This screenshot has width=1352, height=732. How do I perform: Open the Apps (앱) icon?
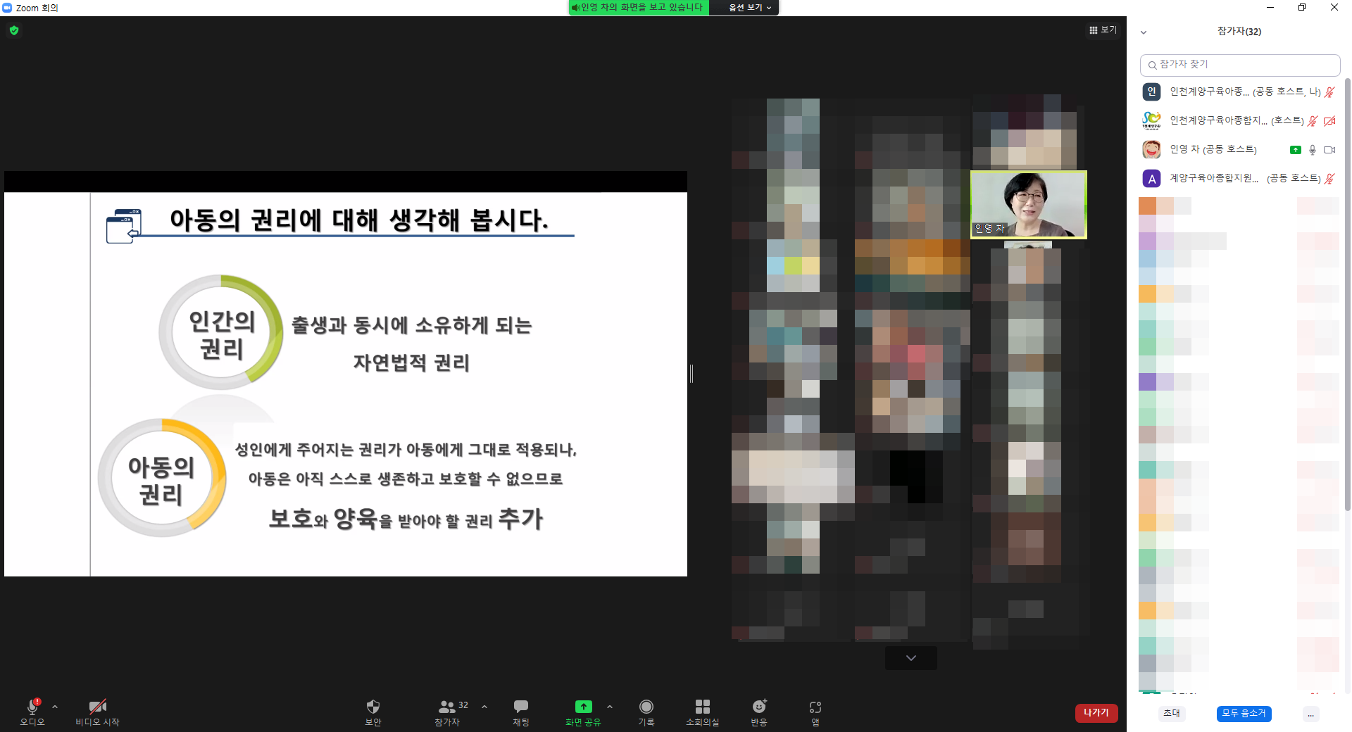click(x=815, y=707)
